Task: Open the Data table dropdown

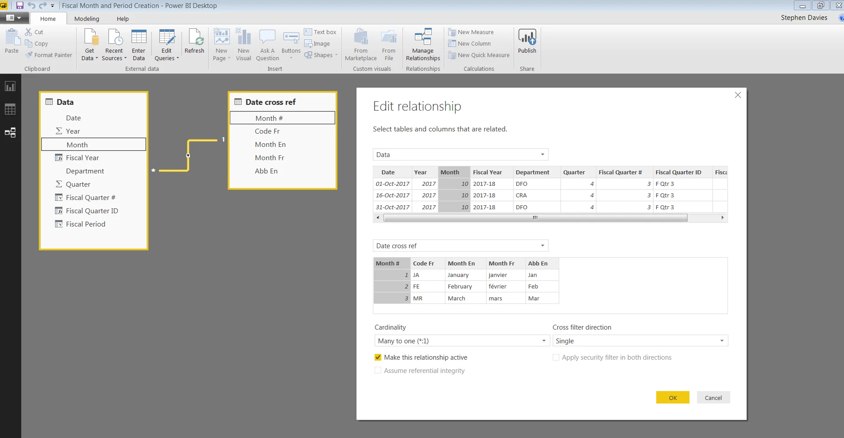Action: (x=461, y=154)
